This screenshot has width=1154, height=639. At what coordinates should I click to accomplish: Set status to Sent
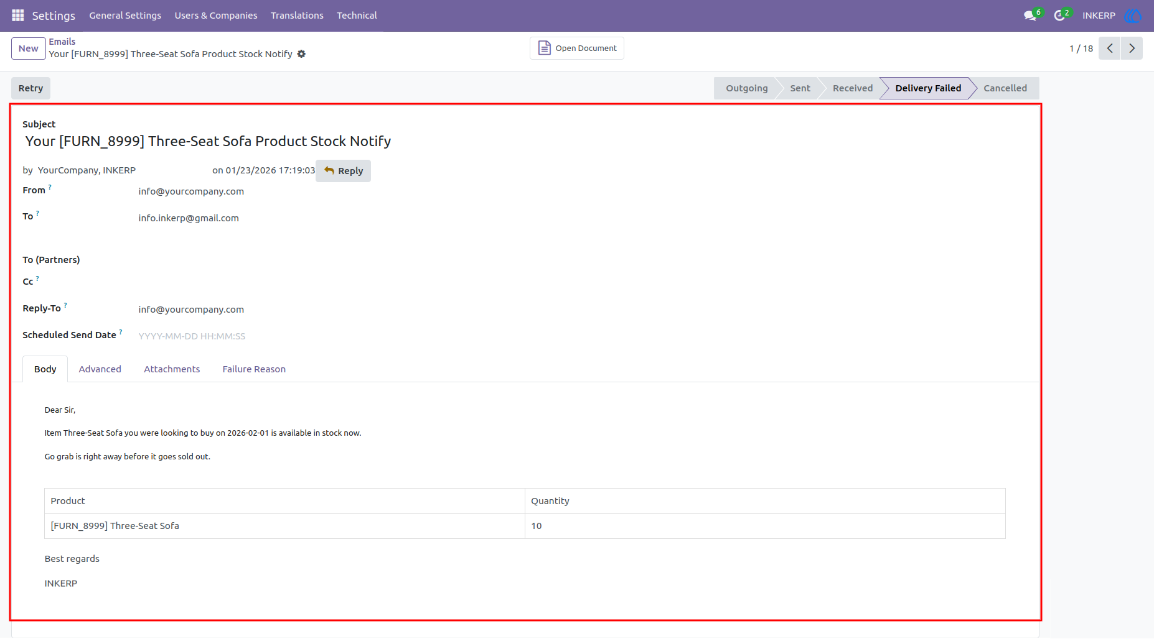[x=800, y=88]
